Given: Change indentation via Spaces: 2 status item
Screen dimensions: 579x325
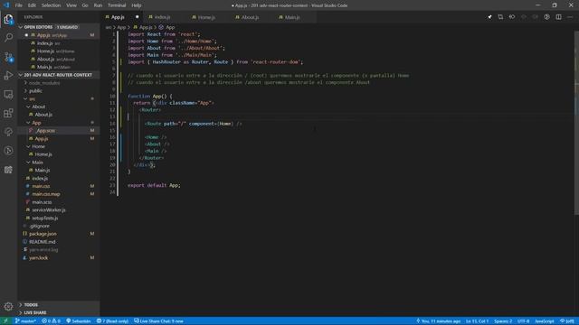Looking at the screenshot, I should point(503,321).
